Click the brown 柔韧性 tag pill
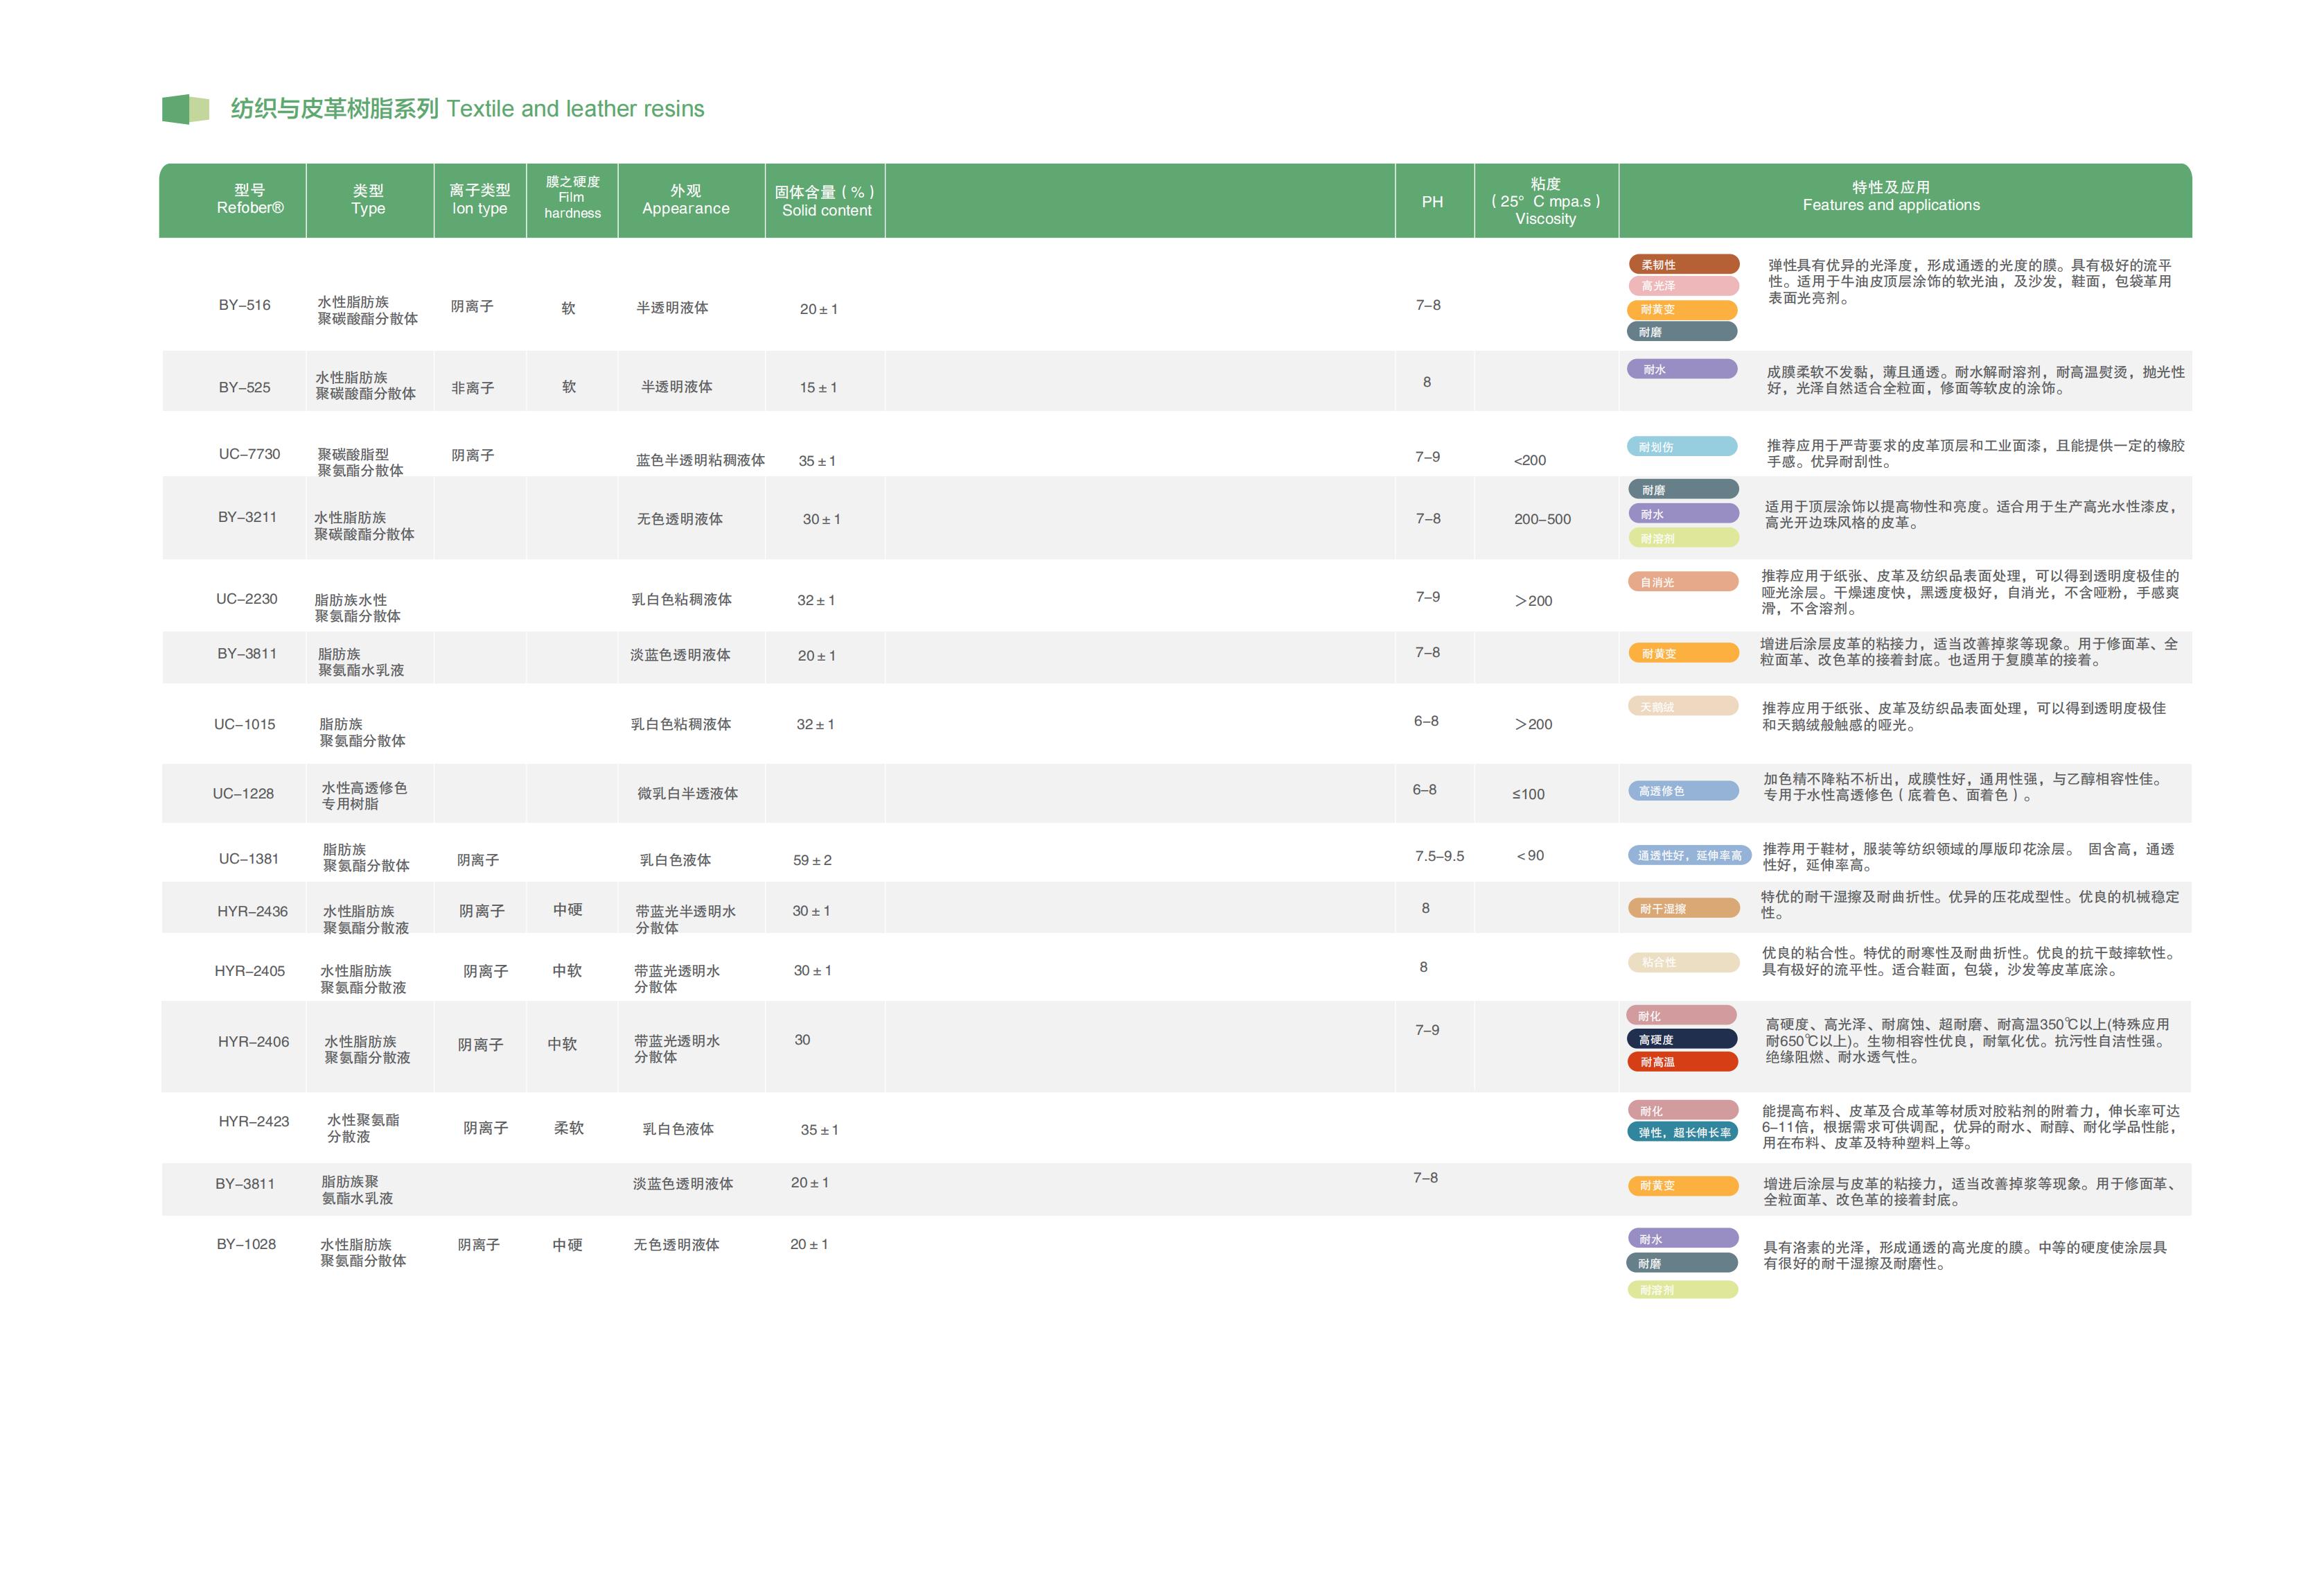Screen dimensions: 2324x1588 (1683, 264)
